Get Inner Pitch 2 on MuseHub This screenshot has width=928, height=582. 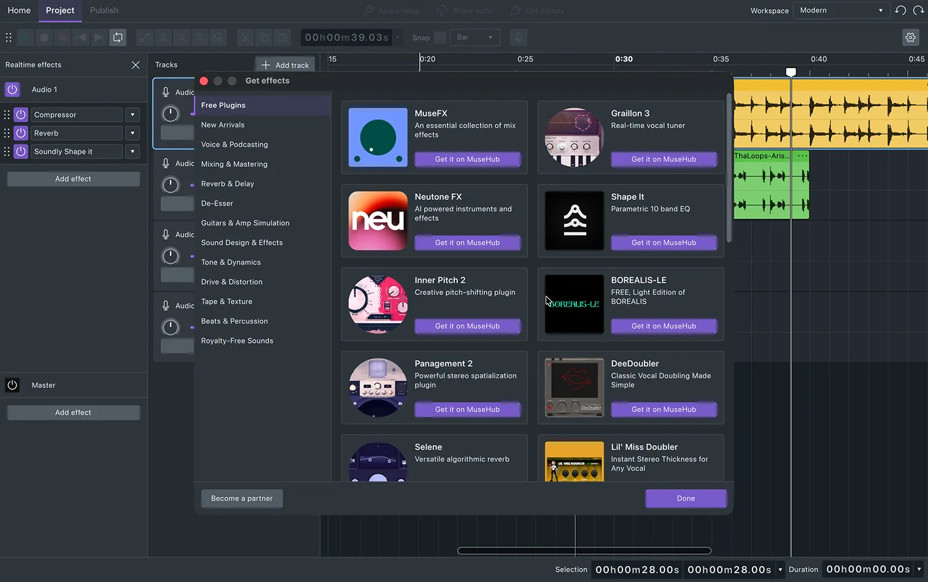[468, 326]
